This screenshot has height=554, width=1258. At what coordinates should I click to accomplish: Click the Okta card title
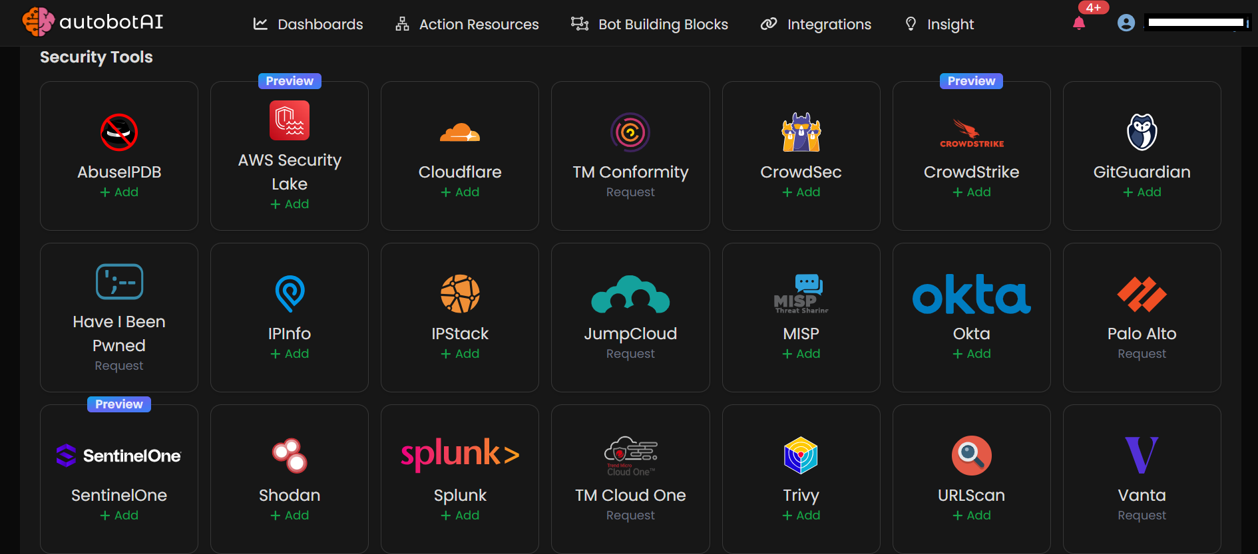tap(972, 334)
